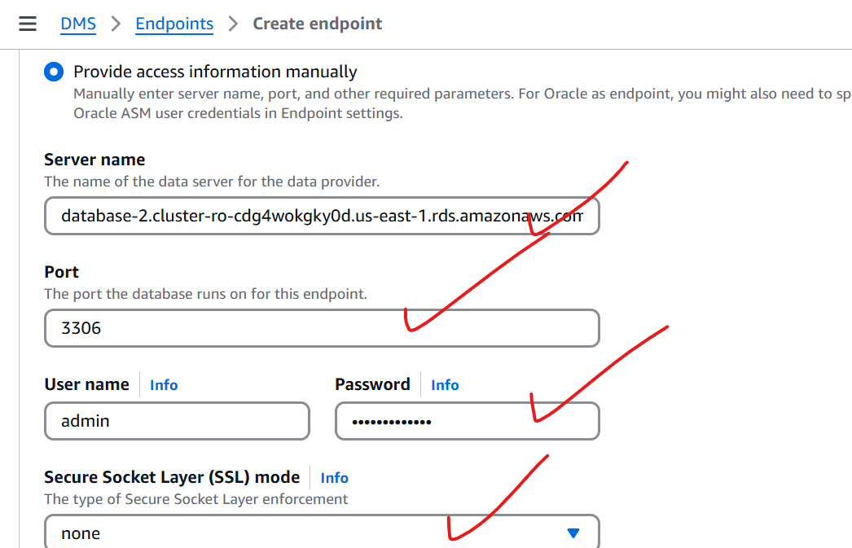
Task: Navigate to the Endpoints breadcrumb link
Action: click(174, 24)
